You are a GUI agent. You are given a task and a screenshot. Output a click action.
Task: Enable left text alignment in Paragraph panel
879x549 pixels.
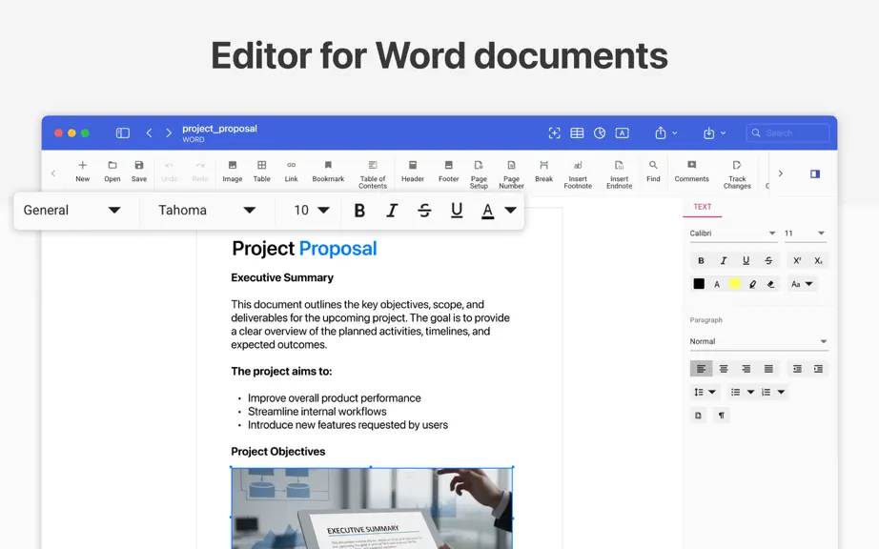click(701, 369)
